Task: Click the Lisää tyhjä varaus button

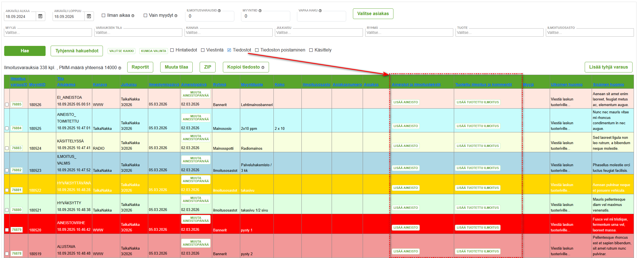Action: coord(608,67)
